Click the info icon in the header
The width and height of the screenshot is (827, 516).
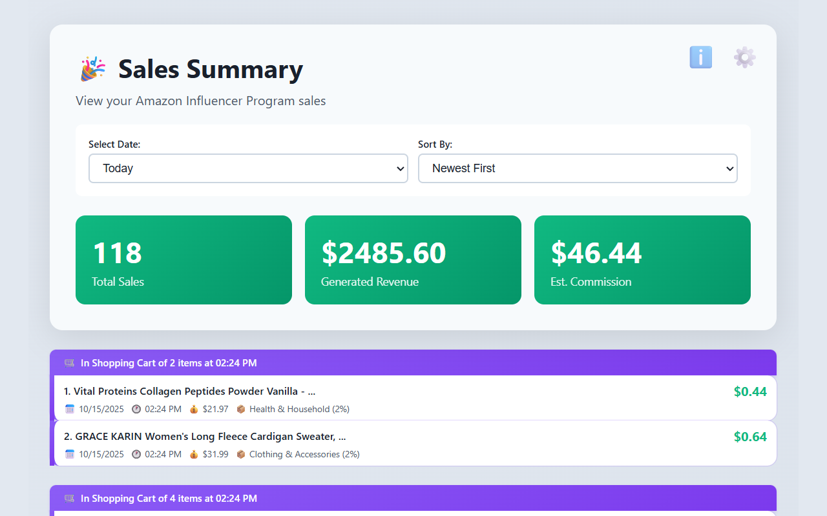coord(700,57)
